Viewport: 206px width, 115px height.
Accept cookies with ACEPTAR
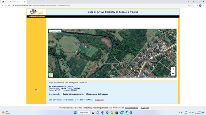[x=145, y=108]
